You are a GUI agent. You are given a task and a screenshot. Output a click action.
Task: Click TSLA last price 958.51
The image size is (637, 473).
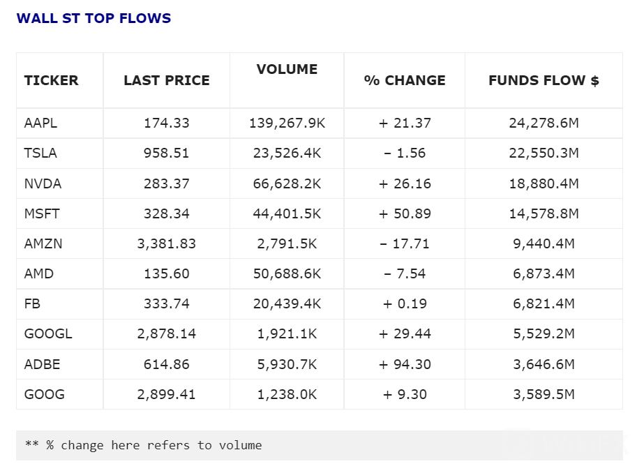click(166, 153)
